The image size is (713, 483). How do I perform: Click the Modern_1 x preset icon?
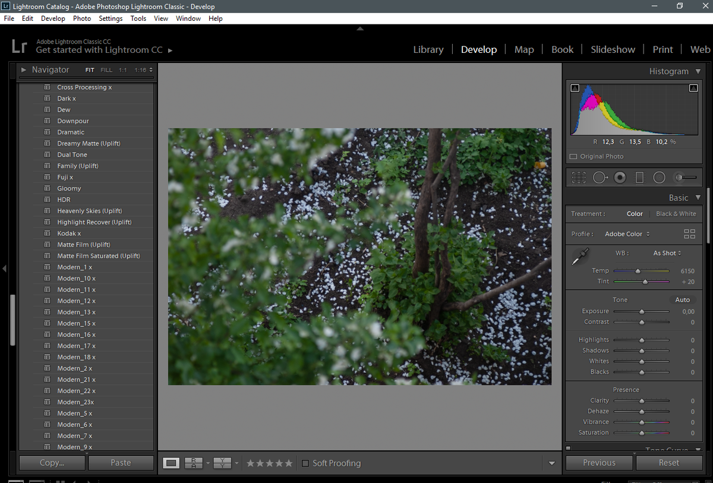coord(47,267)
